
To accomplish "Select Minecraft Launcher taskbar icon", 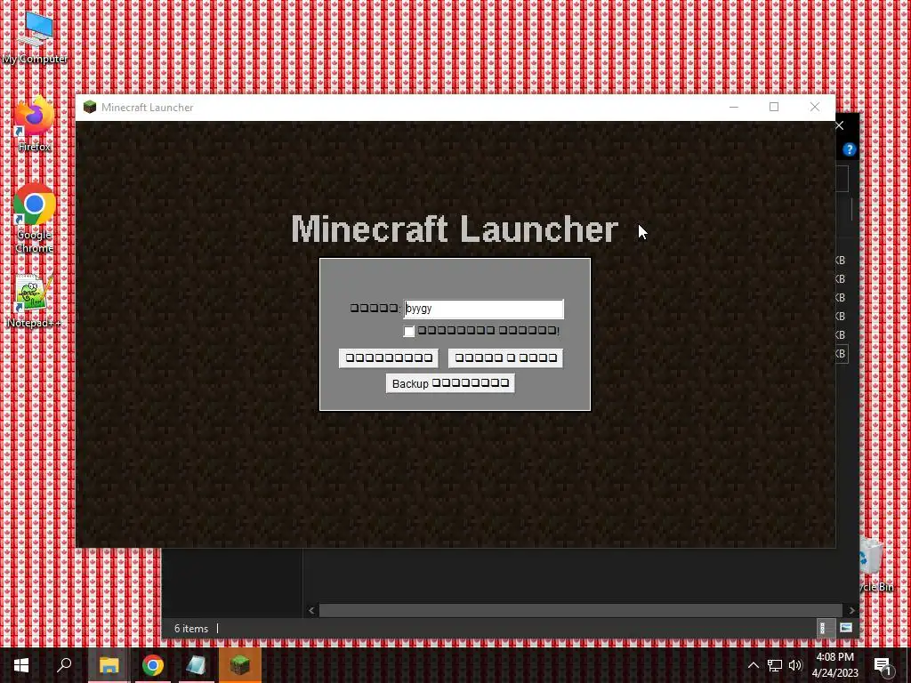I will 240,665.
